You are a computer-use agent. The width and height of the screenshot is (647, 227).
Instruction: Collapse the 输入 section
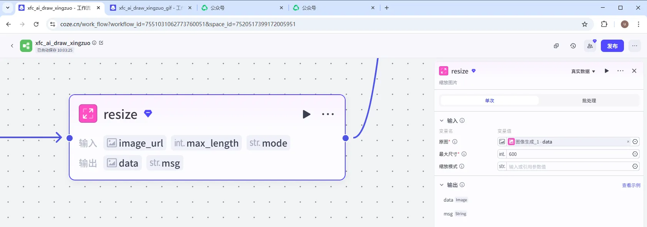pyautogui.click(x=442, y=120)
